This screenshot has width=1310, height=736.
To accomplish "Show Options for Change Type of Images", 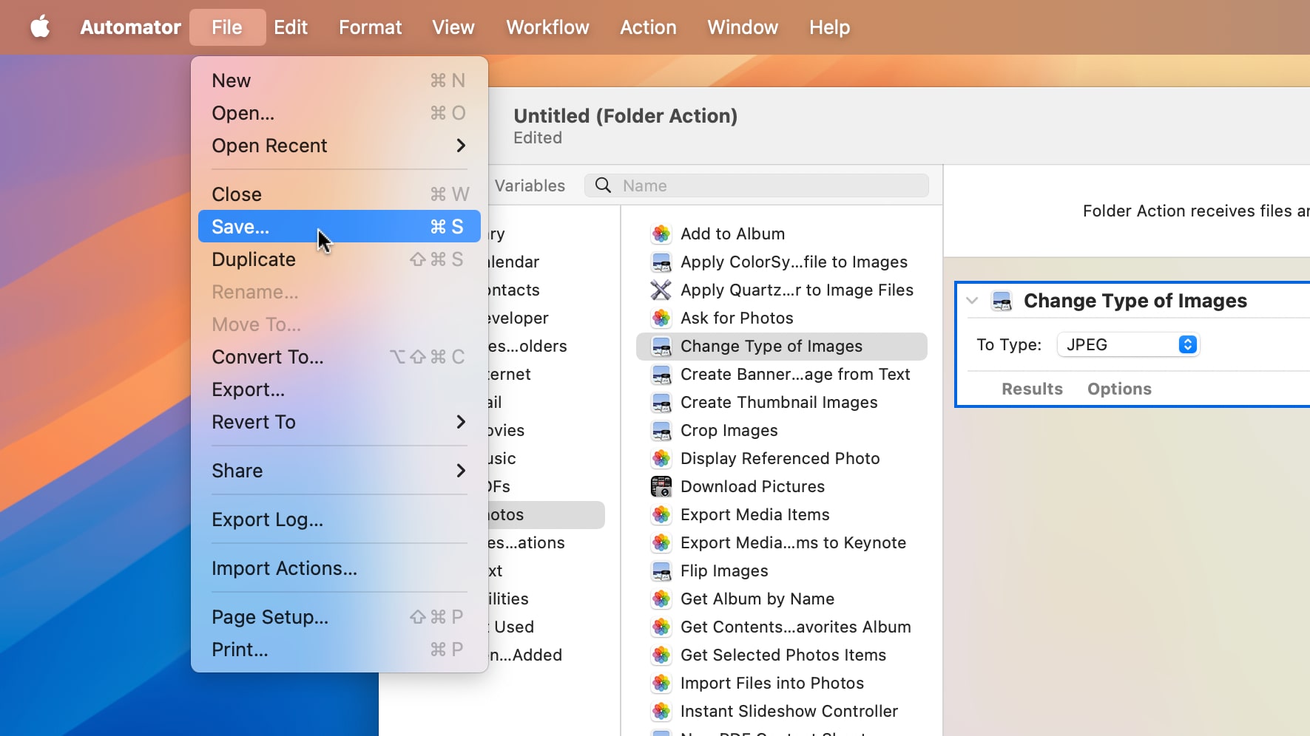I will (1119, 389).
